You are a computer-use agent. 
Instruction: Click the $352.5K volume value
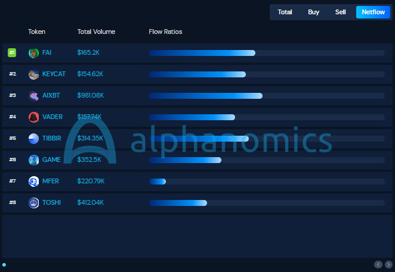[x=89, y=160]
